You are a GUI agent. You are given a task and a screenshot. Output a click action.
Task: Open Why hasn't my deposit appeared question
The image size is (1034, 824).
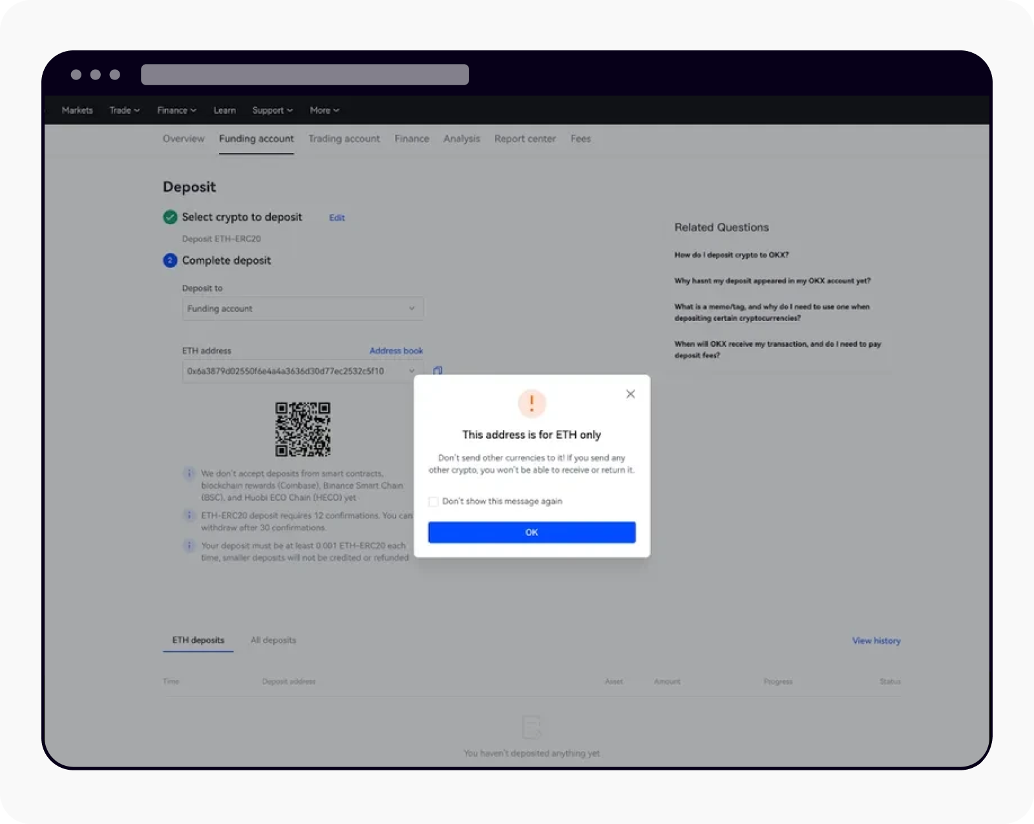772,281
